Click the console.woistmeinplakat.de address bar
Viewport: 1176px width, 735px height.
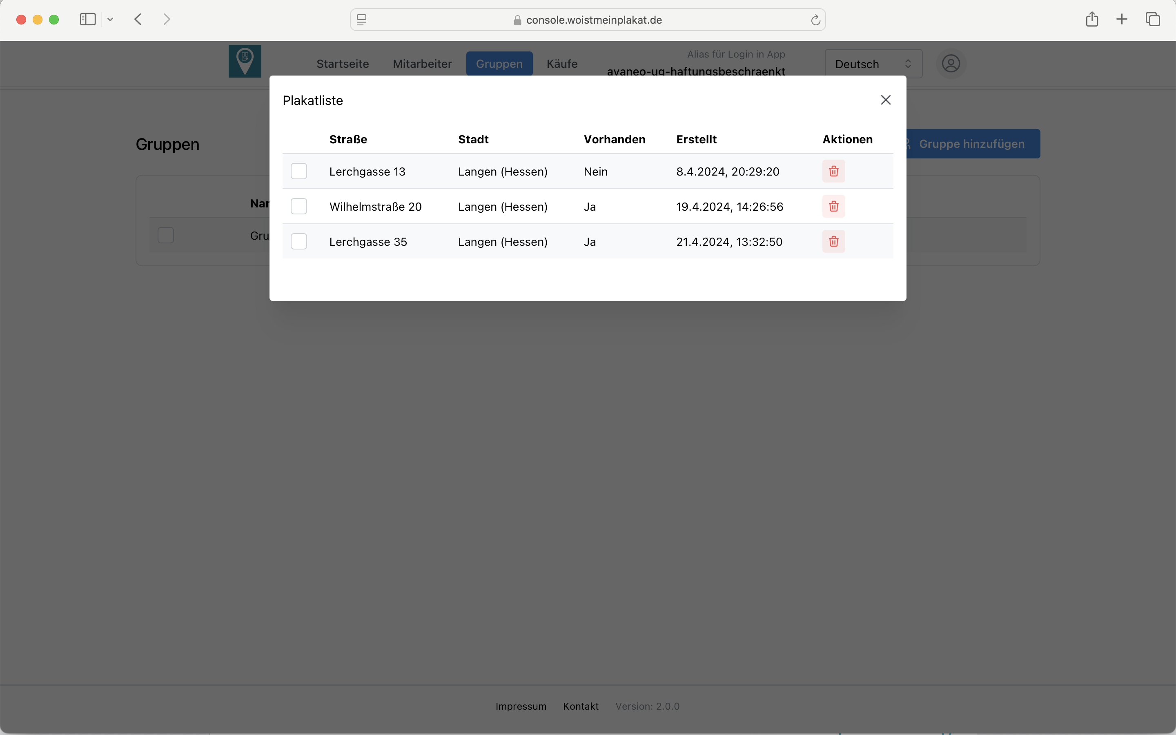tap(588, 20)
